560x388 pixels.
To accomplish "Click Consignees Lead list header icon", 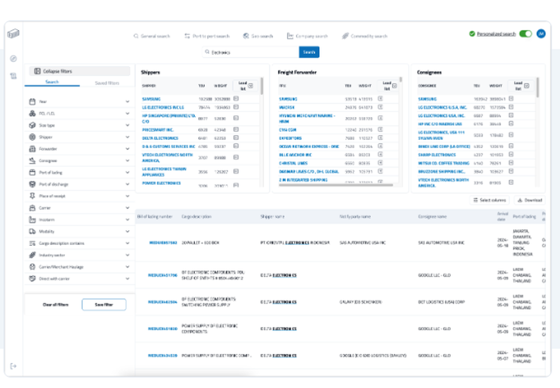I will 526,86.
